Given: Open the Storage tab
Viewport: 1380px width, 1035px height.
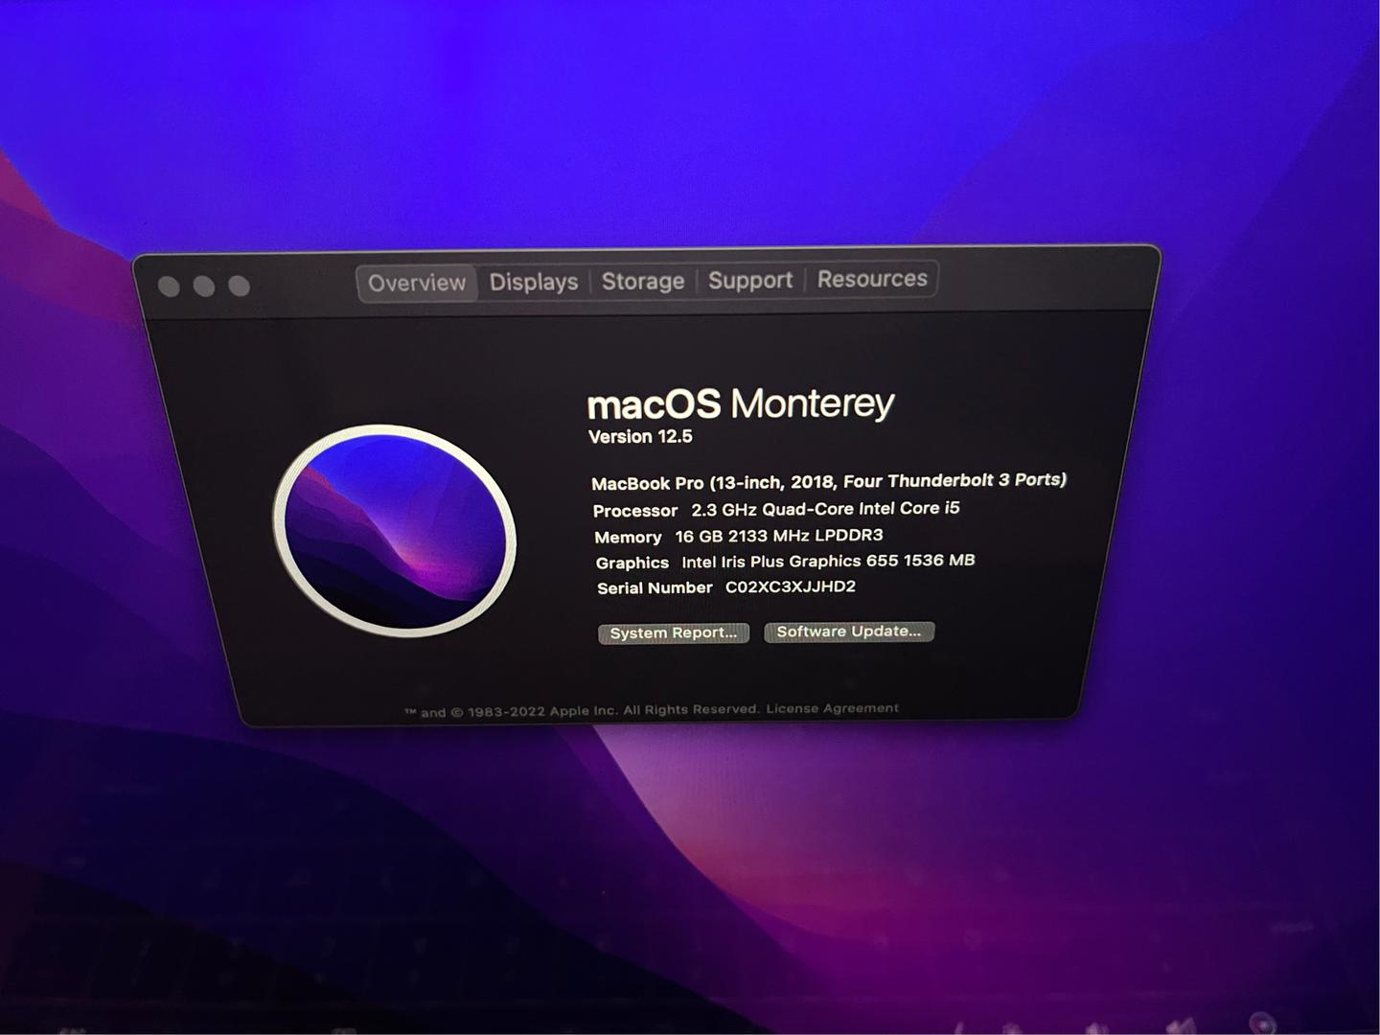Looking at the screenshot, I should click(x=643, y=282).
